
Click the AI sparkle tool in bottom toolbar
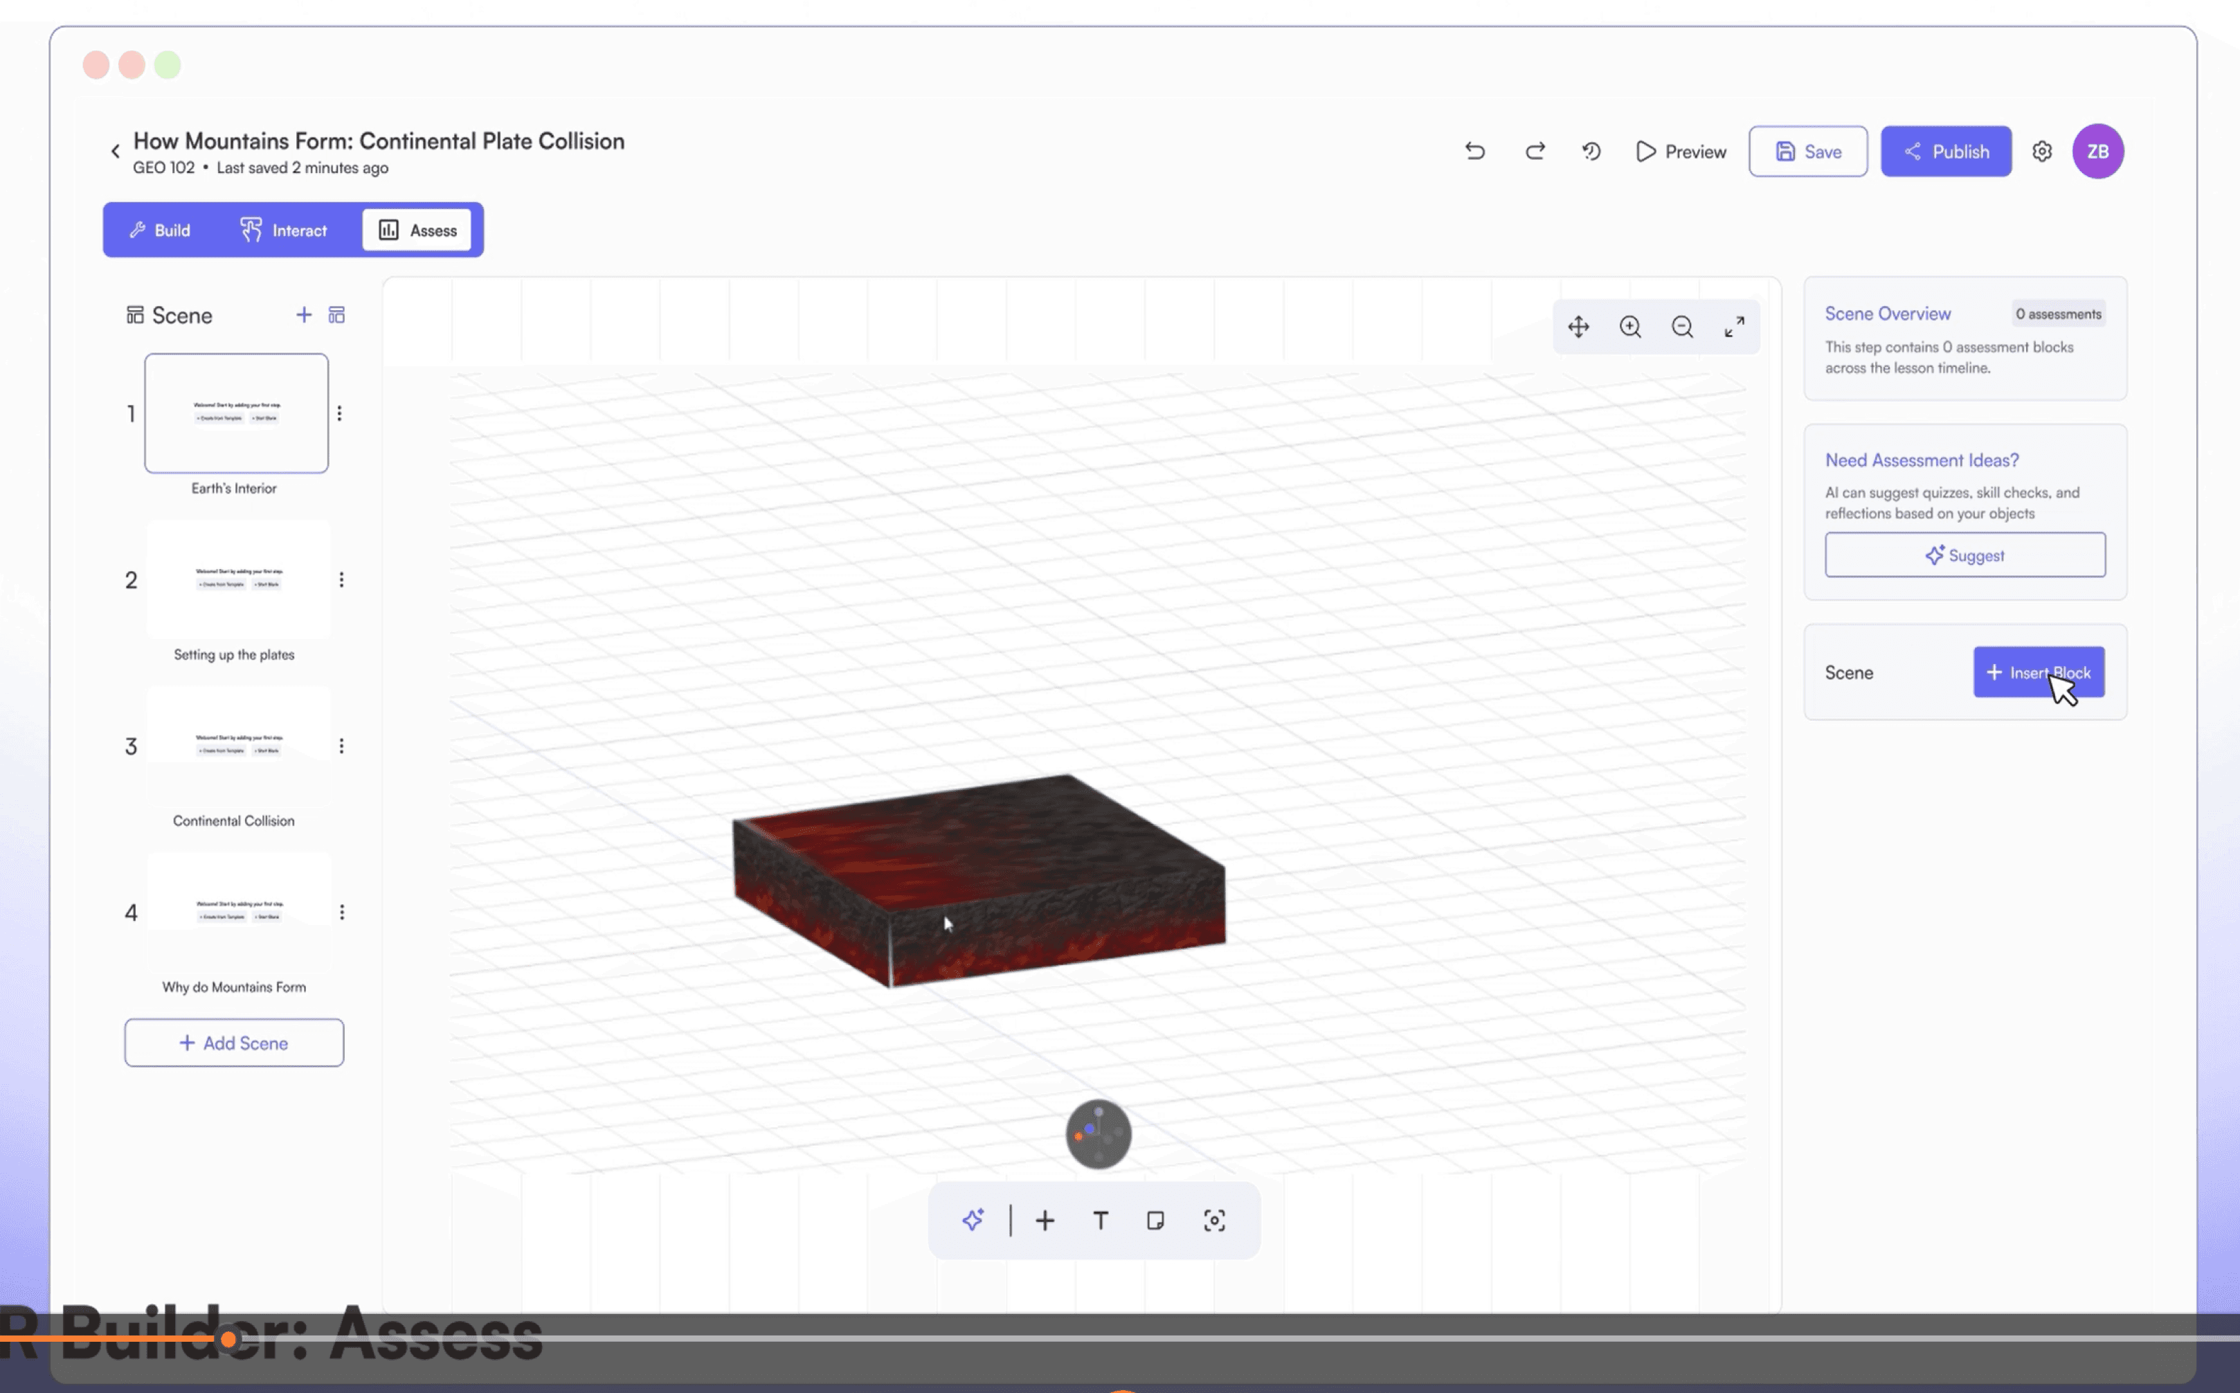pyautogui.click(x=973, y=1220)
